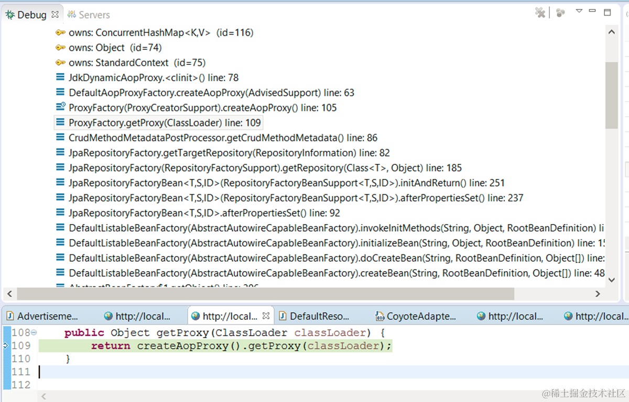Click the frame icon of ProxyFactory(ProxyCreatorSupport).createAopProxy()
Image resolution: width=629 pixels, height=402 pixels.
[60, 107]
